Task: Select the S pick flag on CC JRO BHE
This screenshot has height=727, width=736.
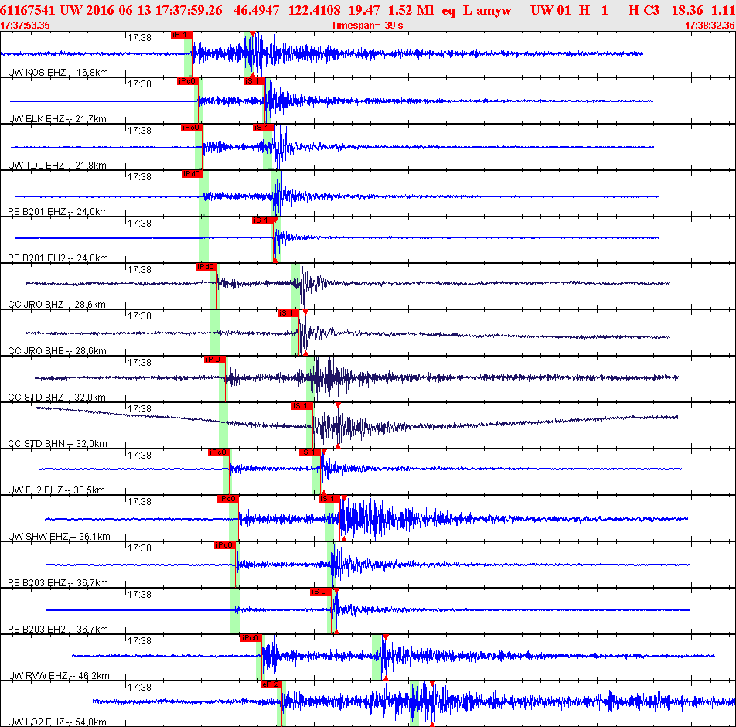Action: (288, 313)
